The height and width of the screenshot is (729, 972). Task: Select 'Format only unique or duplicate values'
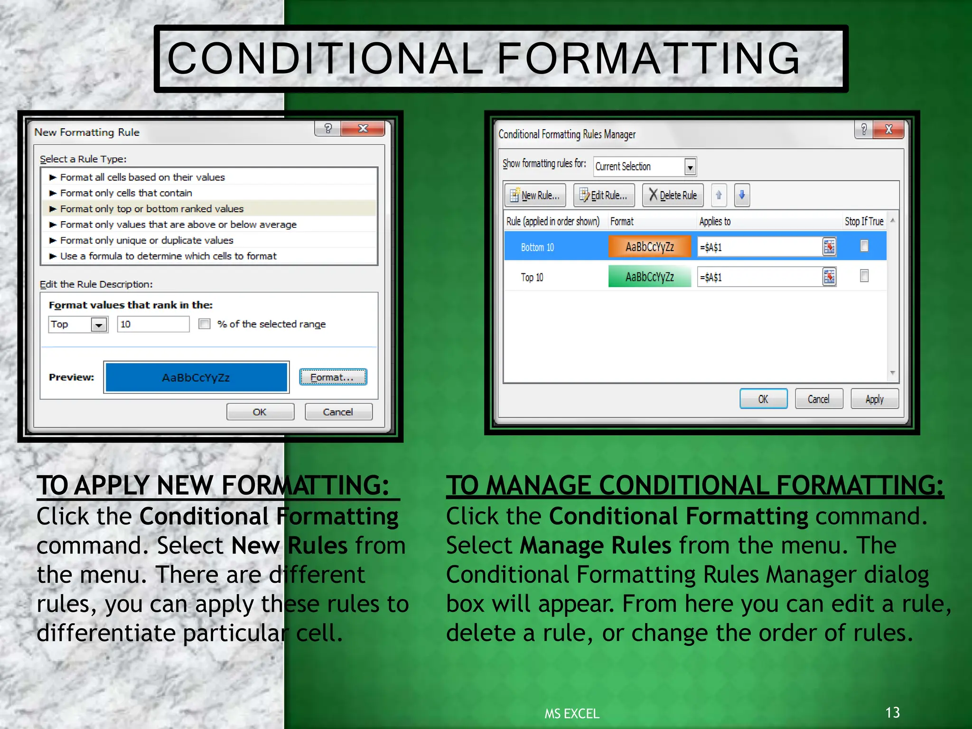pos(209,240)
